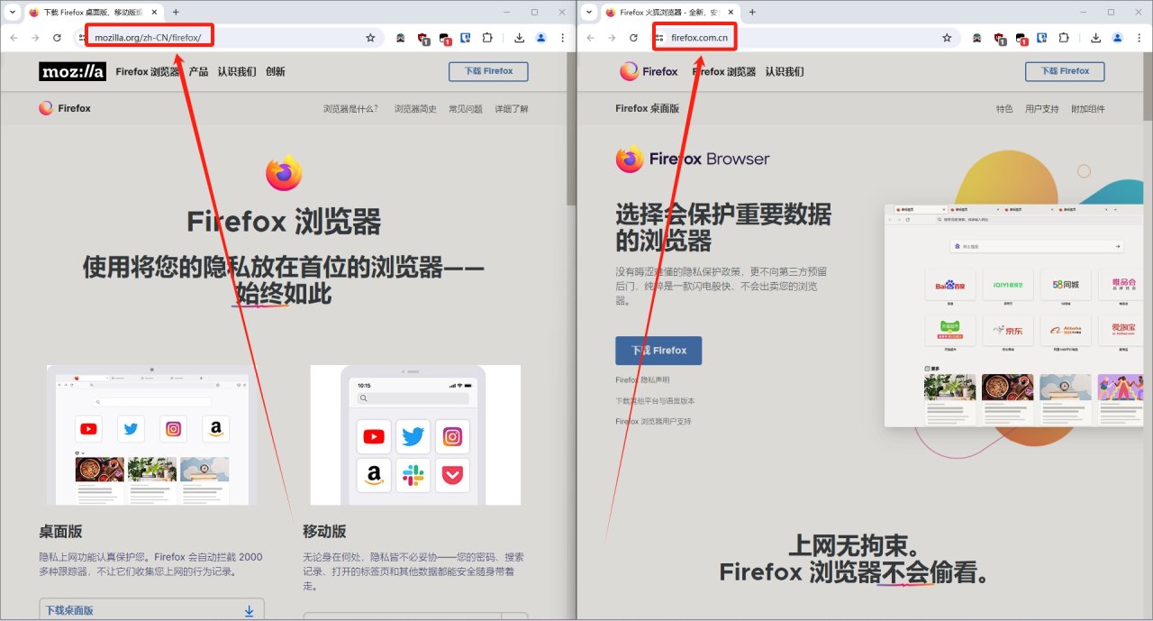This screenshot has height=621, width=1153.
Task: Reload the firefox.com.cn window page
Action: click(x=633, y=38)
